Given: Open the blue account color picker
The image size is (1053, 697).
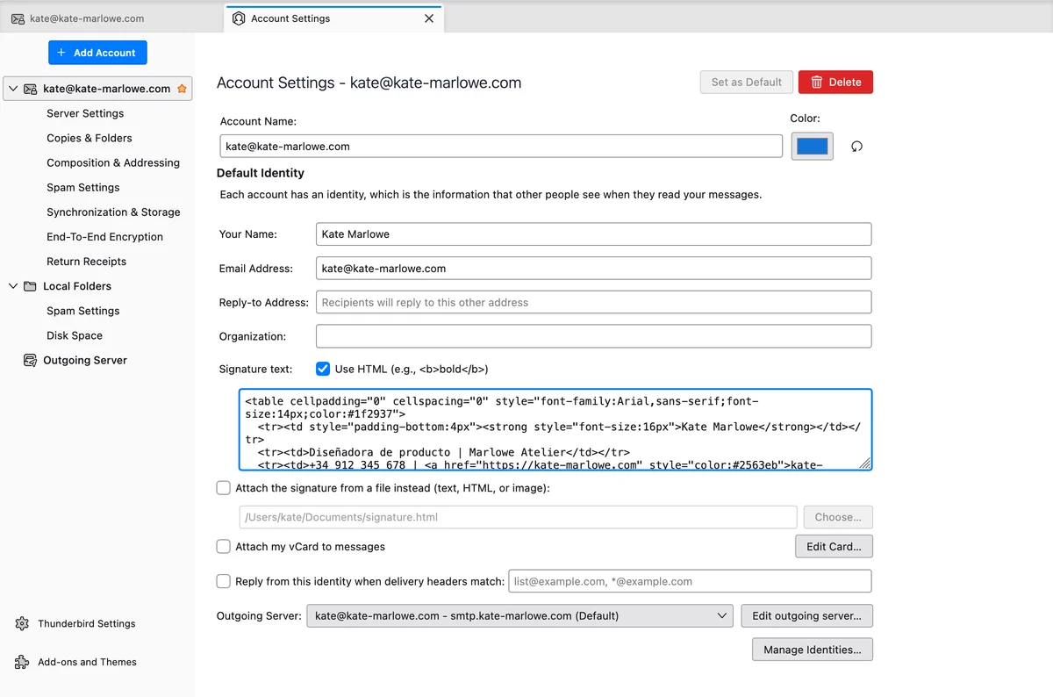Looking at the screenshot, I should click(x=813, y=147).
